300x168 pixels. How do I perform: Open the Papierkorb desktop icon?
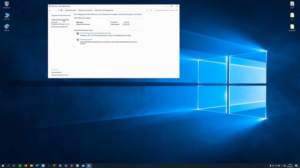pyautogui.click(x=7, y=5)
